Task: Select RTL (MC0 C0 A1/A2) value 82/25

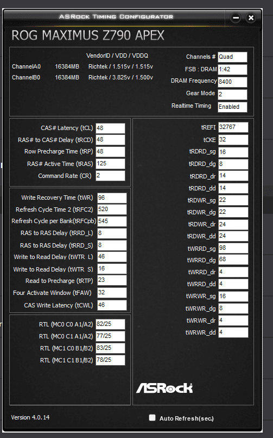Action: click(110, 324)
